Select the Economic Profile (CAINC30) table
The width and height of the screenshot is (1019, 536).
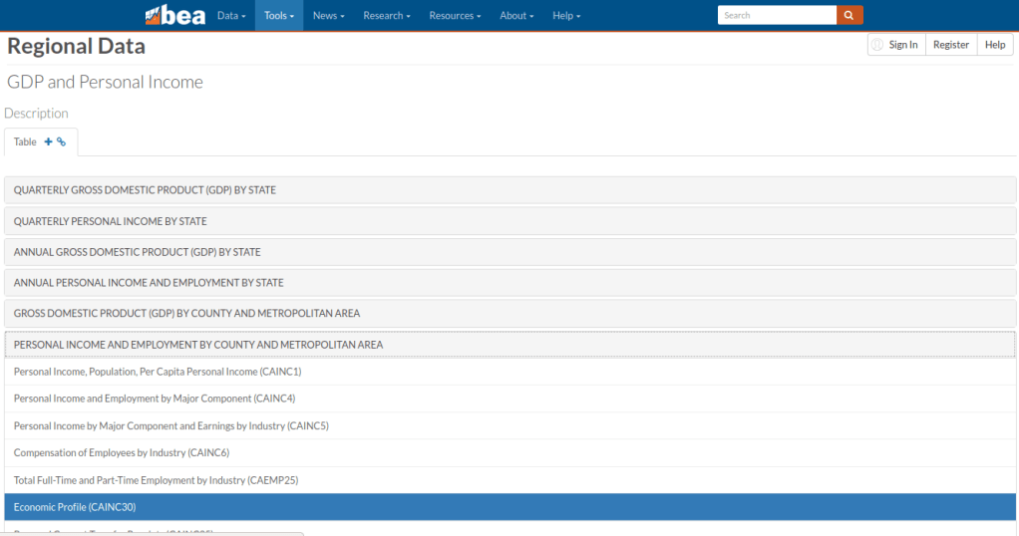(x=75, y=507)
